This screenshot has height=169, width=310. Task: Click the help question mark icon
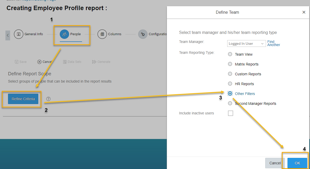point(48,99)
